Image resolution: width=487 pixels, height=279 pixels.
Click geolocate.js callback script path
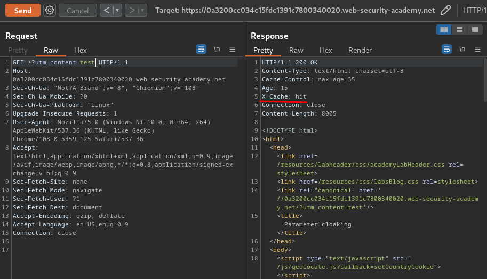pyautogui.click(x=355, y=267)
